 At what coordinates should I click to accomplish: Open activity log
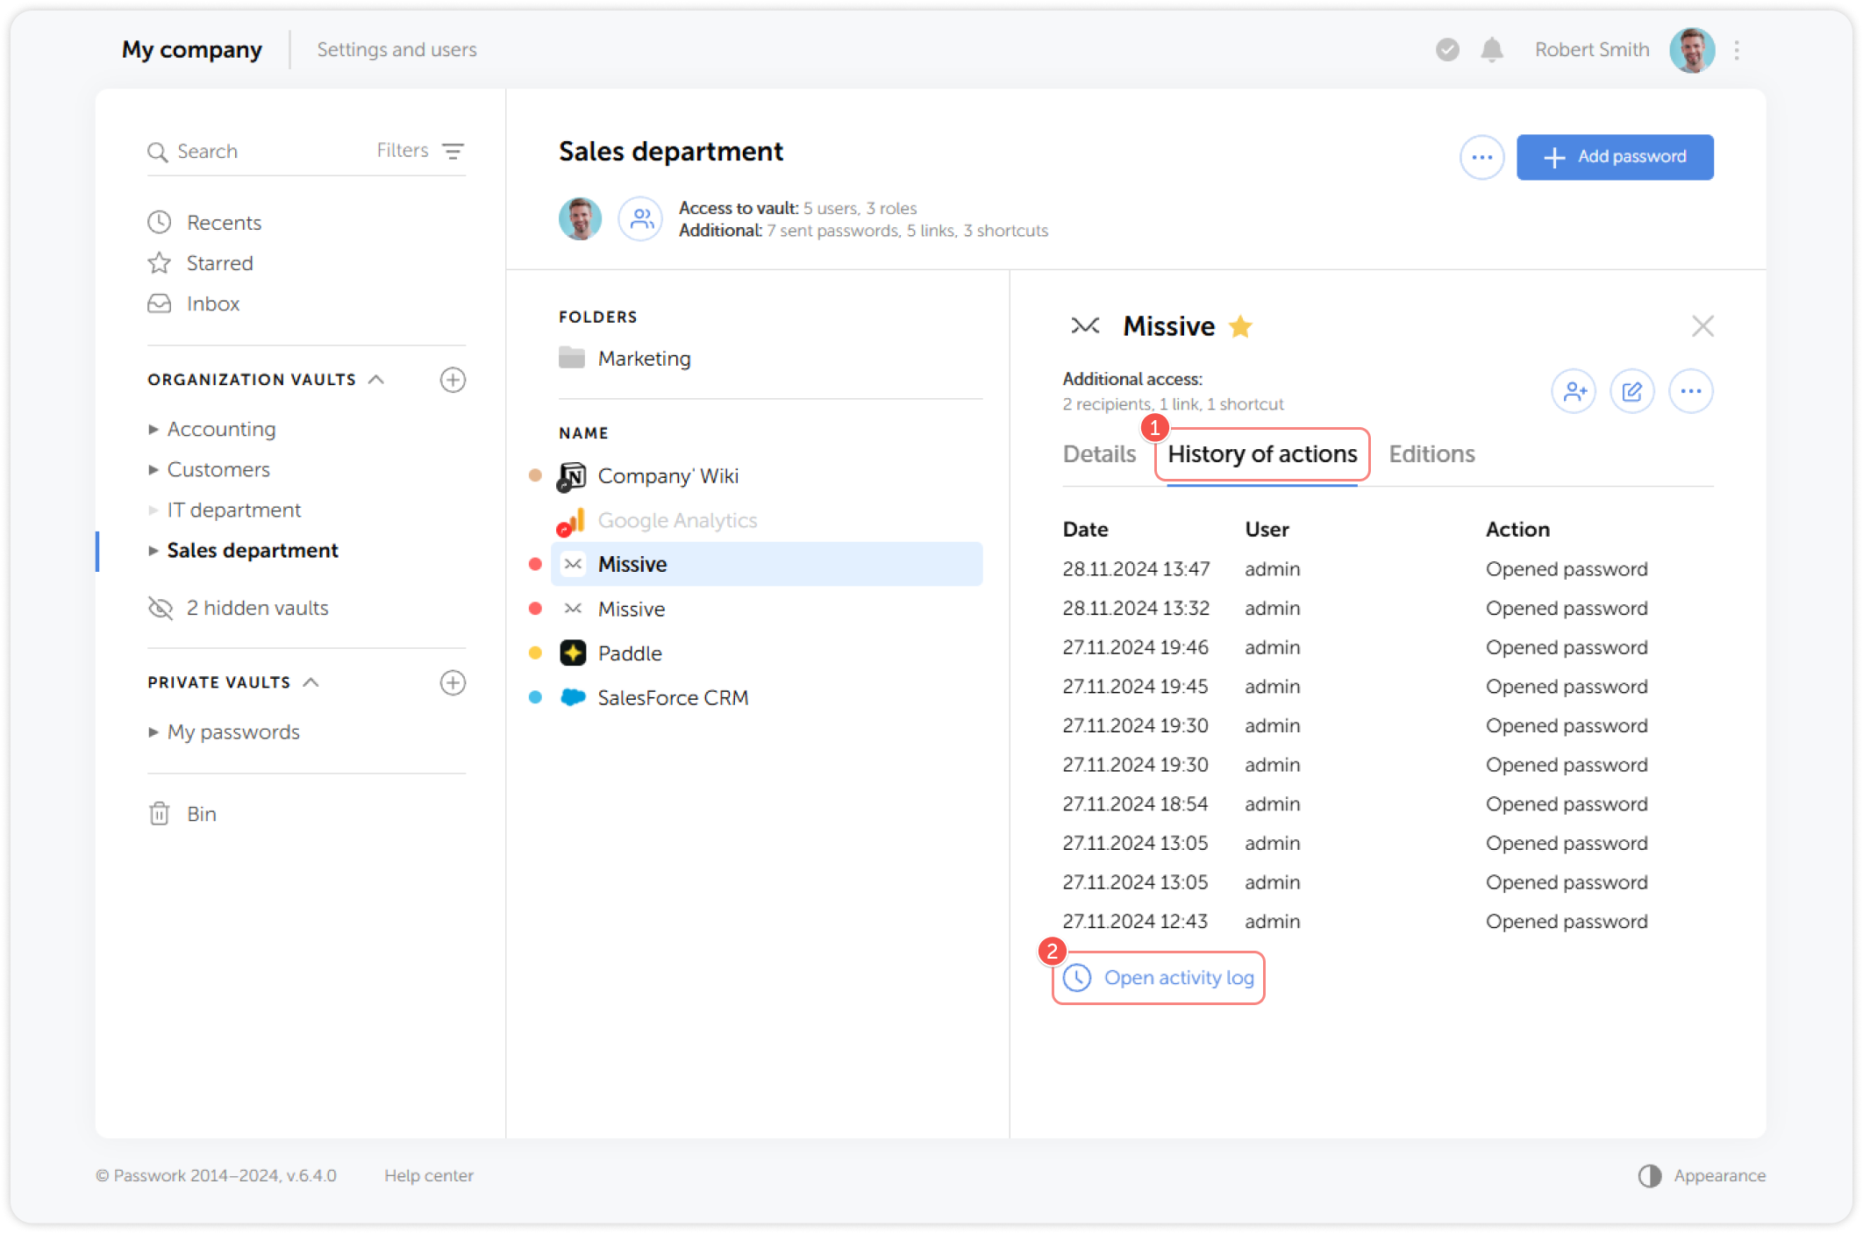tap(1158, 978)
